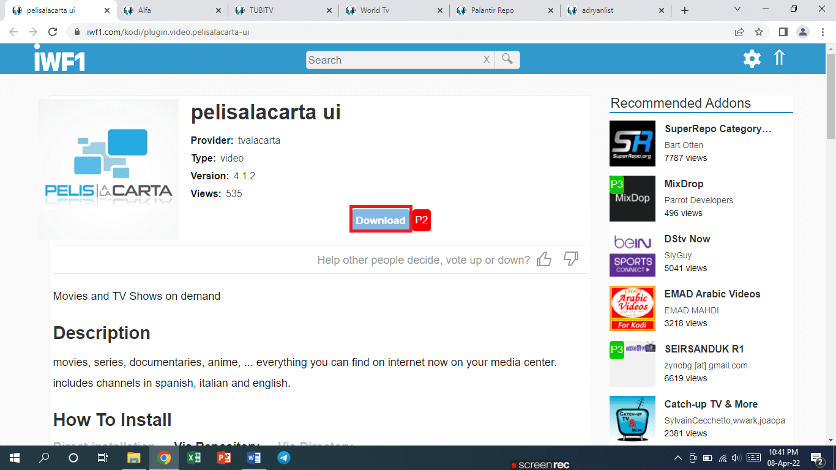Screen dimensions: 836x470
Task: Click into the site Search field
Action: tap(394, 59)
